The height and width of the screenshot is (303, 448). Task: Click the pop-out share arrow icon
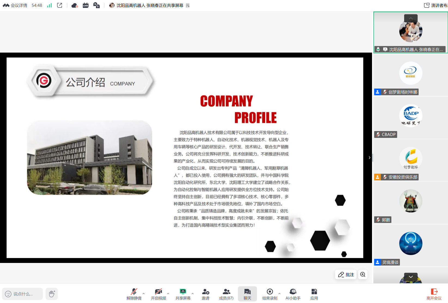(x=60, y=5)
